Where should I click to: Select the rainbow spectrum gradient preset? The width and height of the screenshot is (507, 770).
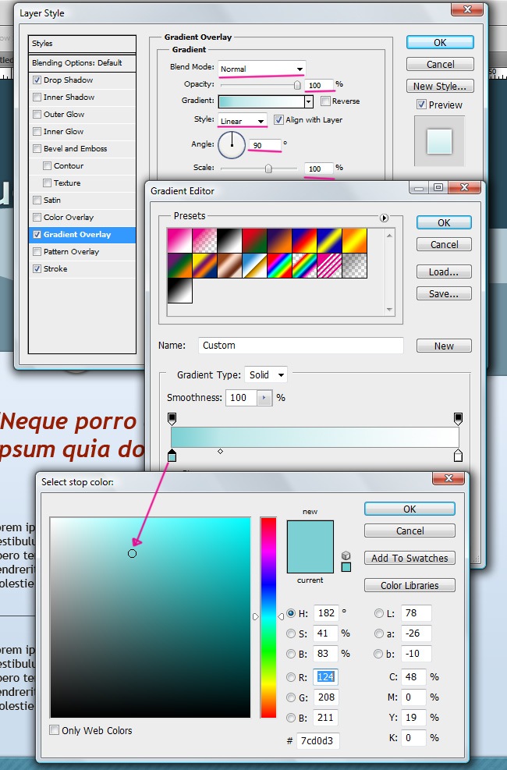tap(279, 265)
